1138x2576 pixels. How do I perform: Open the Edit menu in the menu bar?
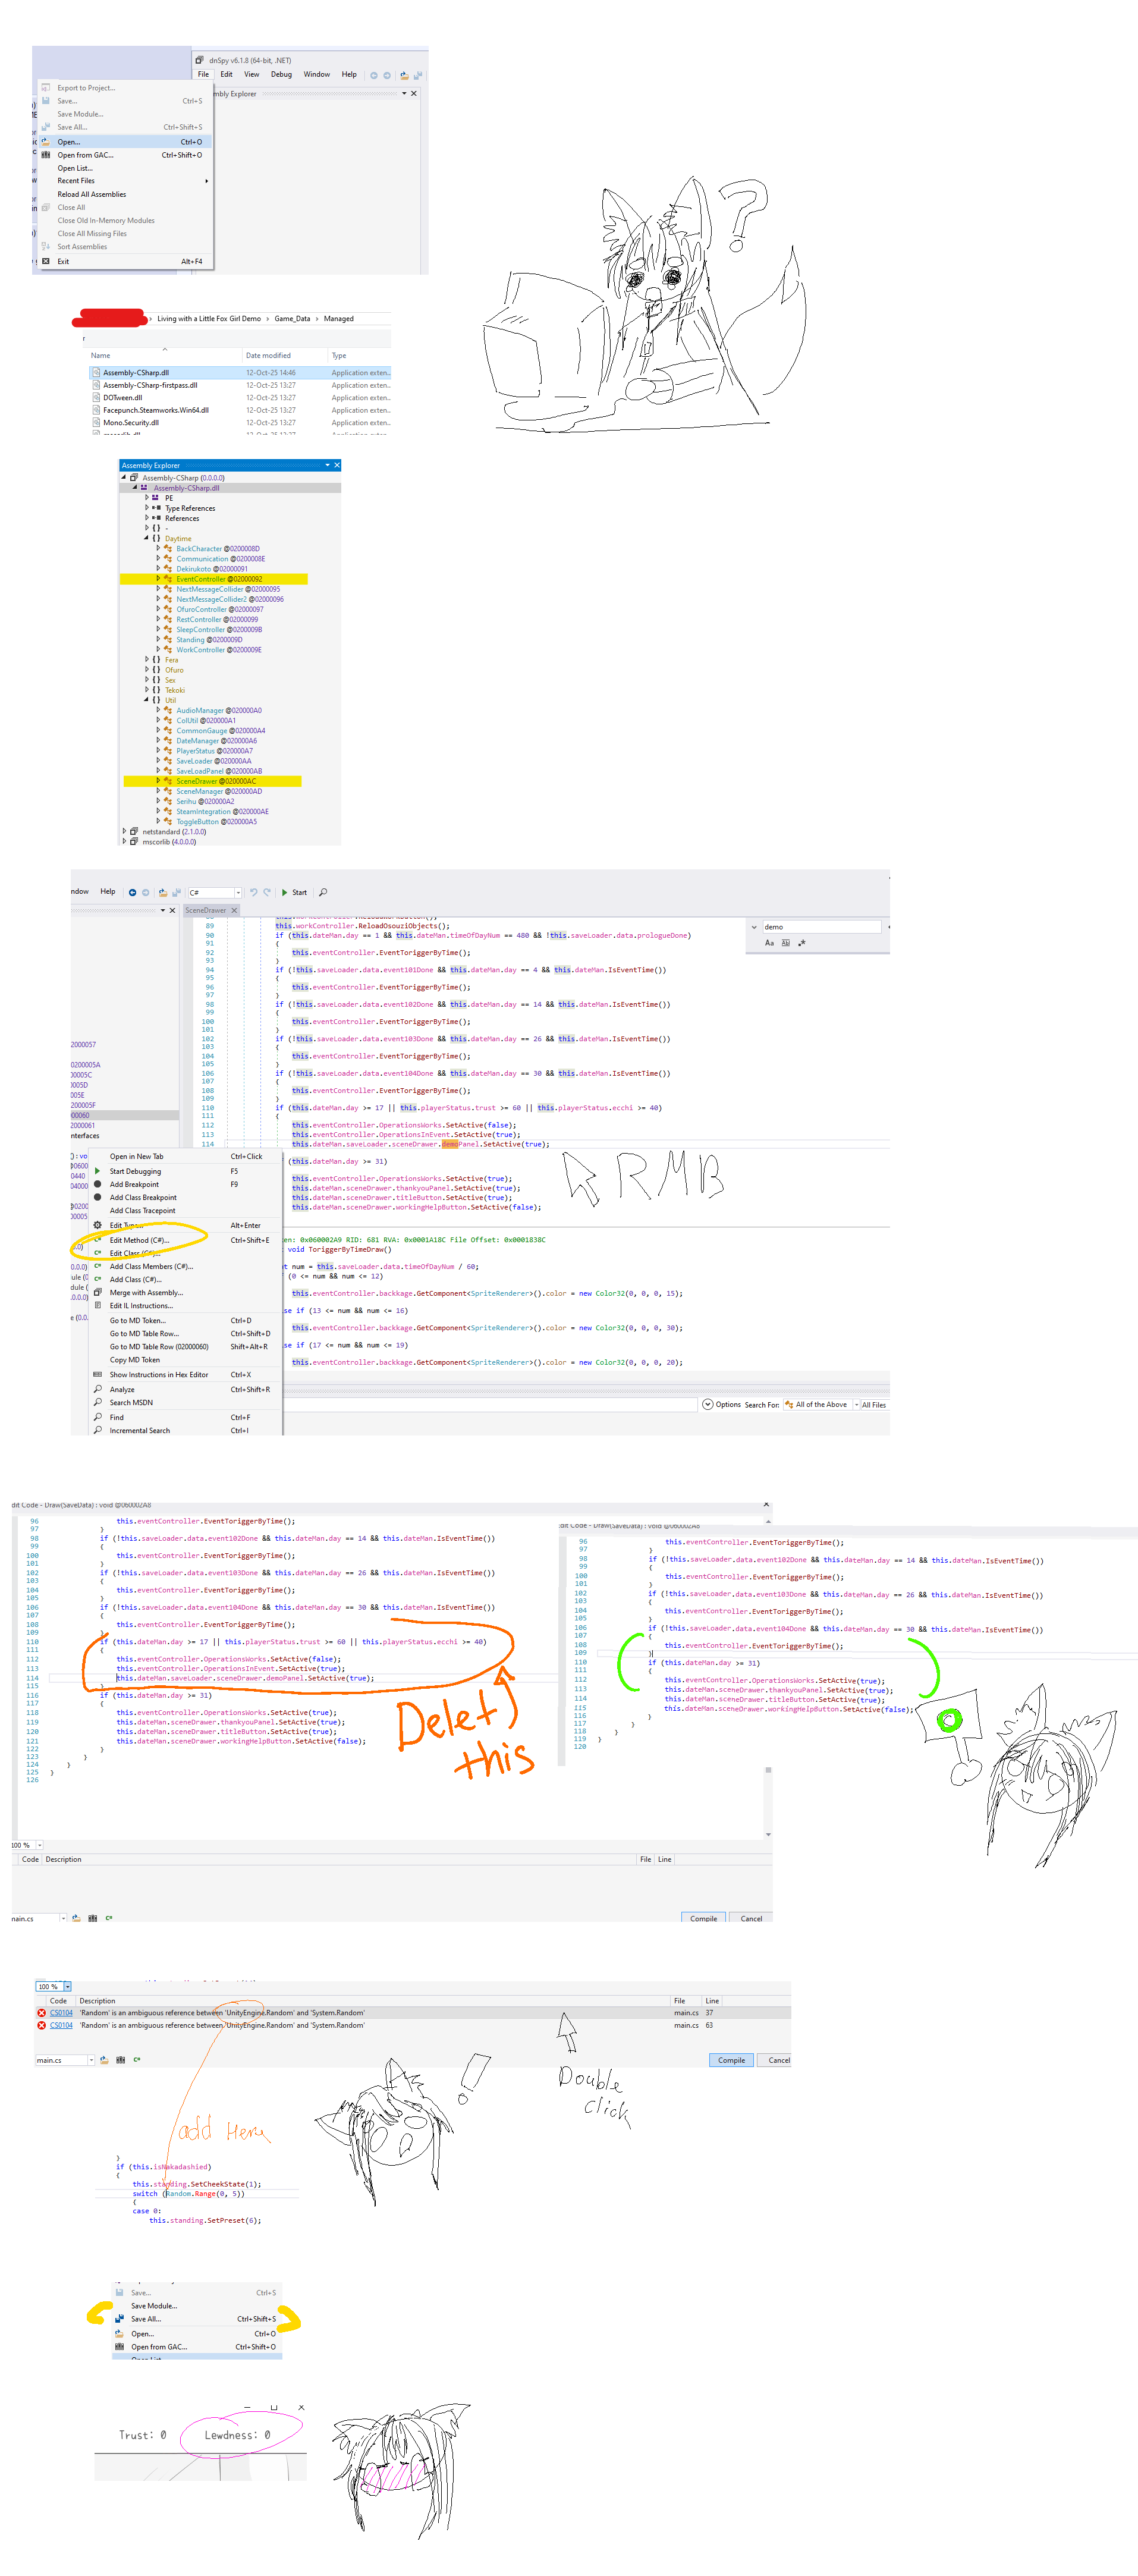[227, 75]
